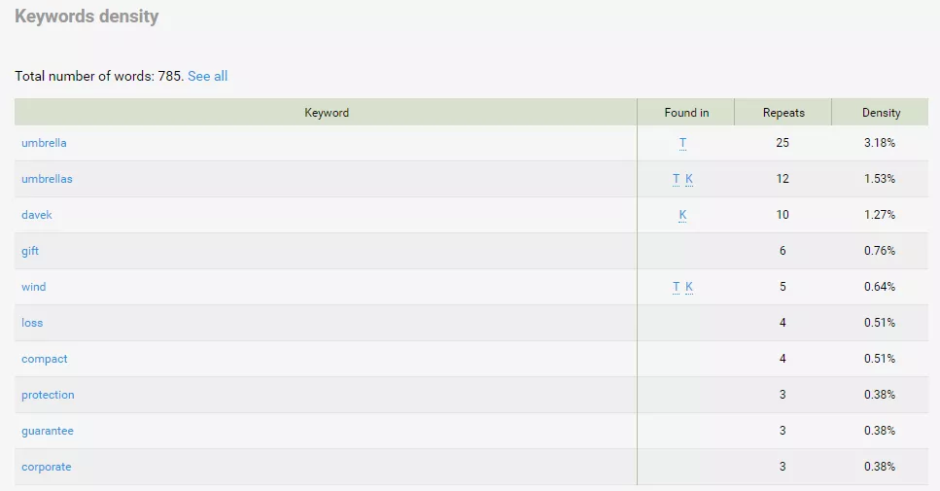This screenshot has width=940, height=491.
Task: Open the 'umbrellas' keyword link
Action: pyautogui.click(x=47, y=179)
